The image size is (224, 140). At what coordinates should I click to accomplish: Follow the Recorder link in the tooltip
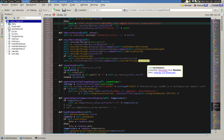[163, 70]
